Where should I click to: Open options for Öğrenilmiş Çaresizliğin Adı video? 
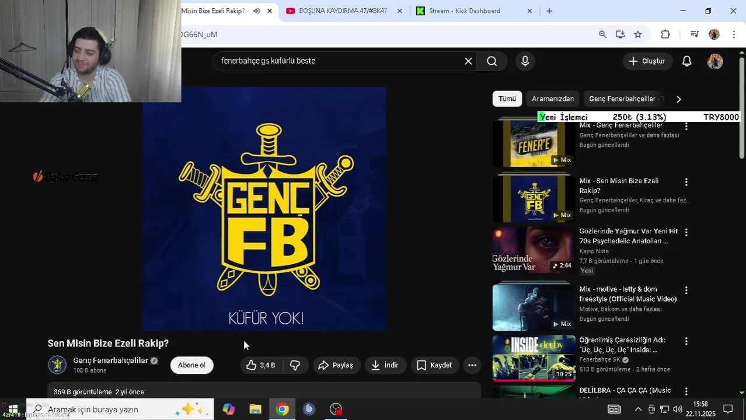(x=686, y=341)
